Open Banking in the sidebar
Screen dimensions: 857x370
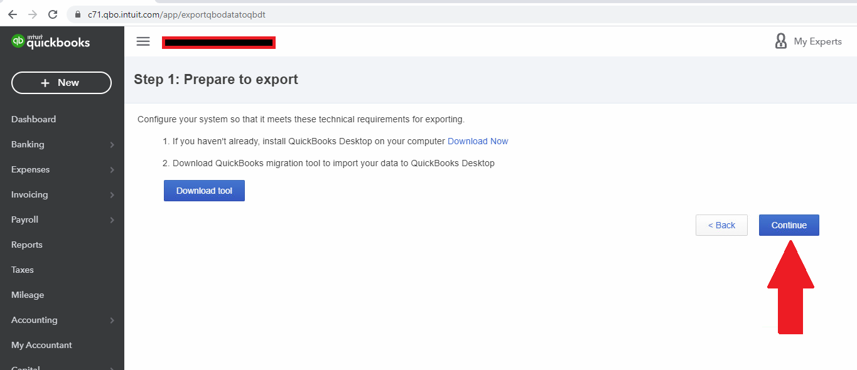(28, 144)
